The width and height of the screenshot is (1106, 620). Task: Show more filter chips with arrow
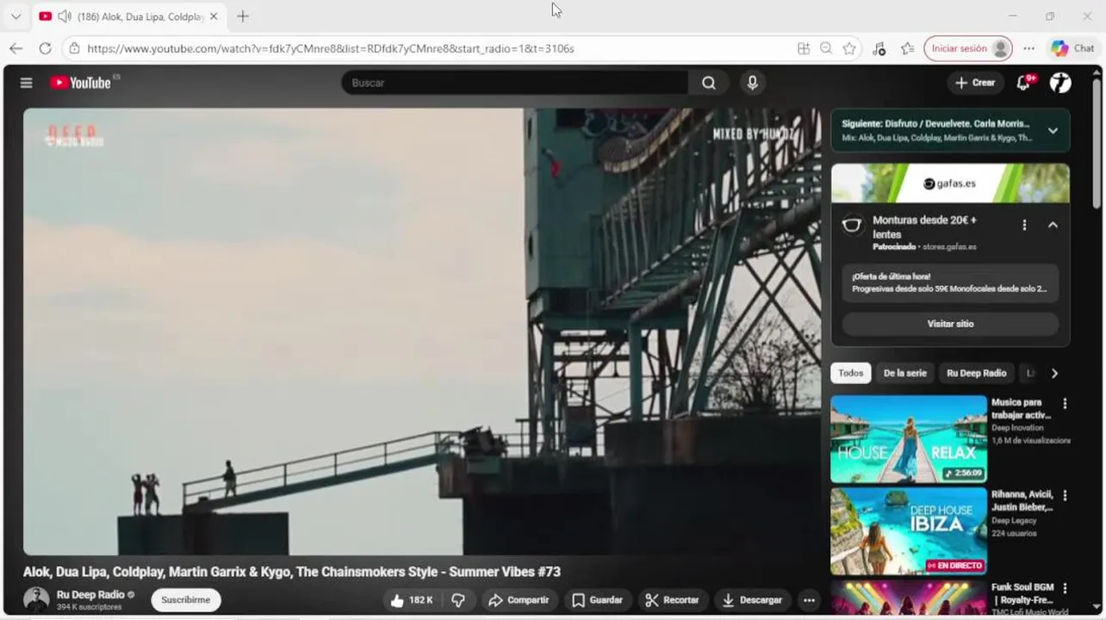pyautogui.click(x=1054, y=373)
